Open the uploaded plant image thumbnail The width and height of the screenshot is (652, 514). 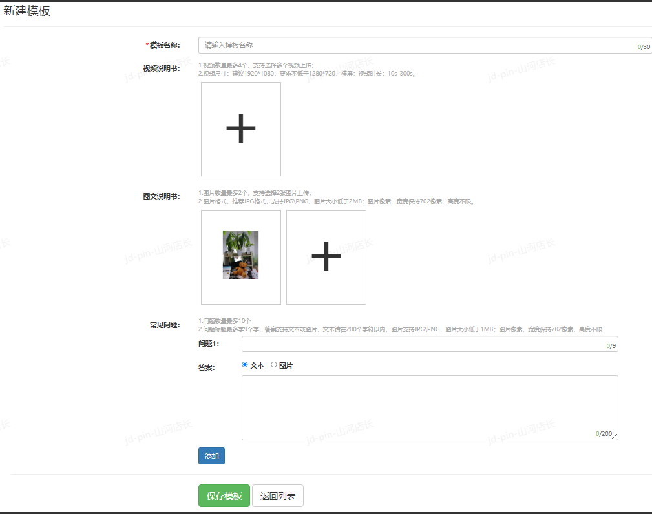click(x=240, y=254)
